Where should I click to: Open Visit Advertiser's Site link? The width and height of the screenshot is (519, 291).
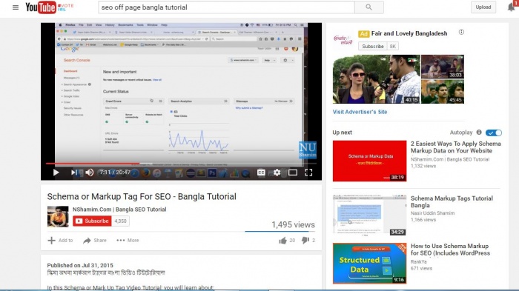[x=360, y=112]
